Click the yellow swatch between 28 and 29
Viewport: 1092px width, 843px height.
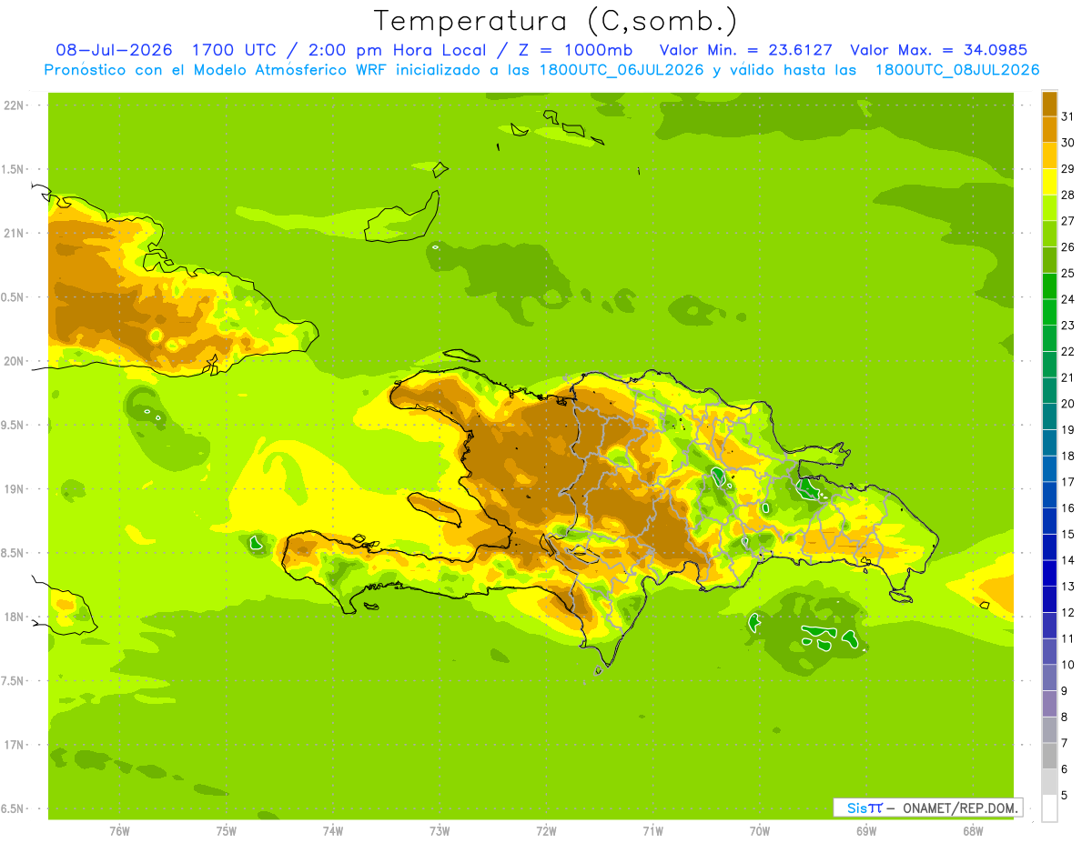1049,182
